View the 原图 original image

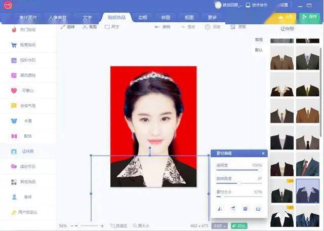pyautogui.click(x=238, y=27)
